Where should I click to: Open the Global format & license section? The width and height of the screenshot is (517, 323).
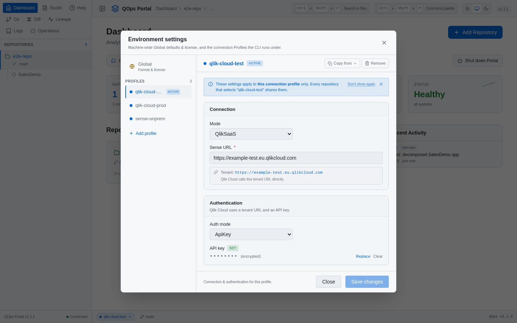[x=158, y=66]
